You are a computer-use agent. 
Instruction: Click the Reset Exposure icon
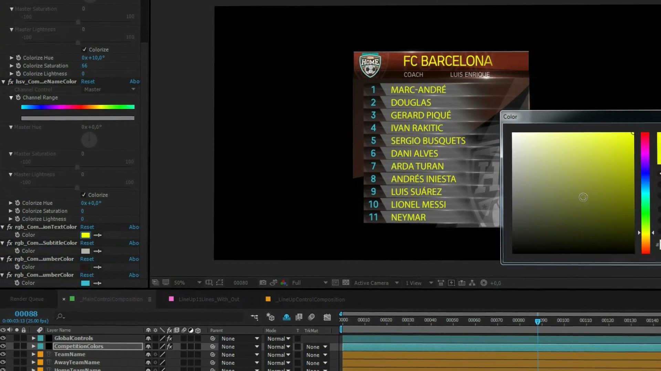coord(484,283)
